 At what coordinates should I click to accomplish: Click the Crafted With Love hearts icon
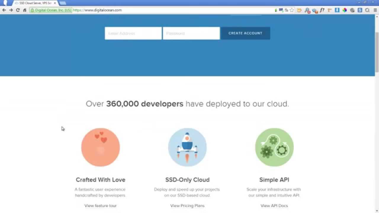click(x=101, y=147)
